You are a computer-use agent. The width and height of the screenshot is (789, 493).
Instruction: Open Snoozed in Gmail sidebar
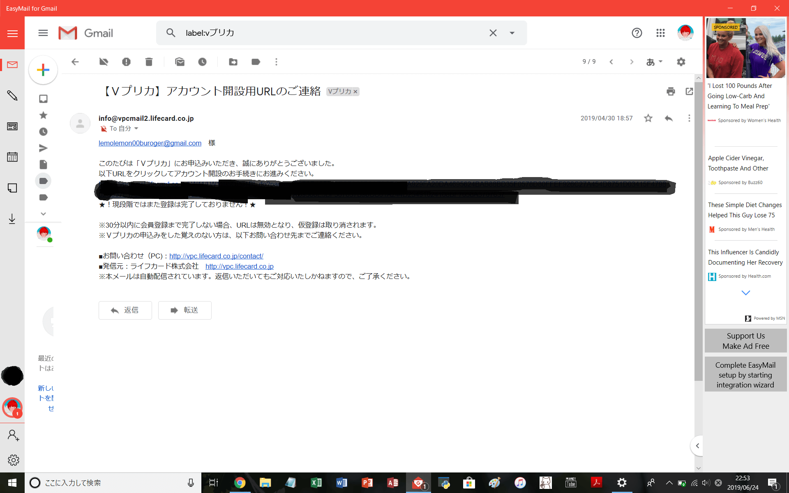click(x=43, y=131)
